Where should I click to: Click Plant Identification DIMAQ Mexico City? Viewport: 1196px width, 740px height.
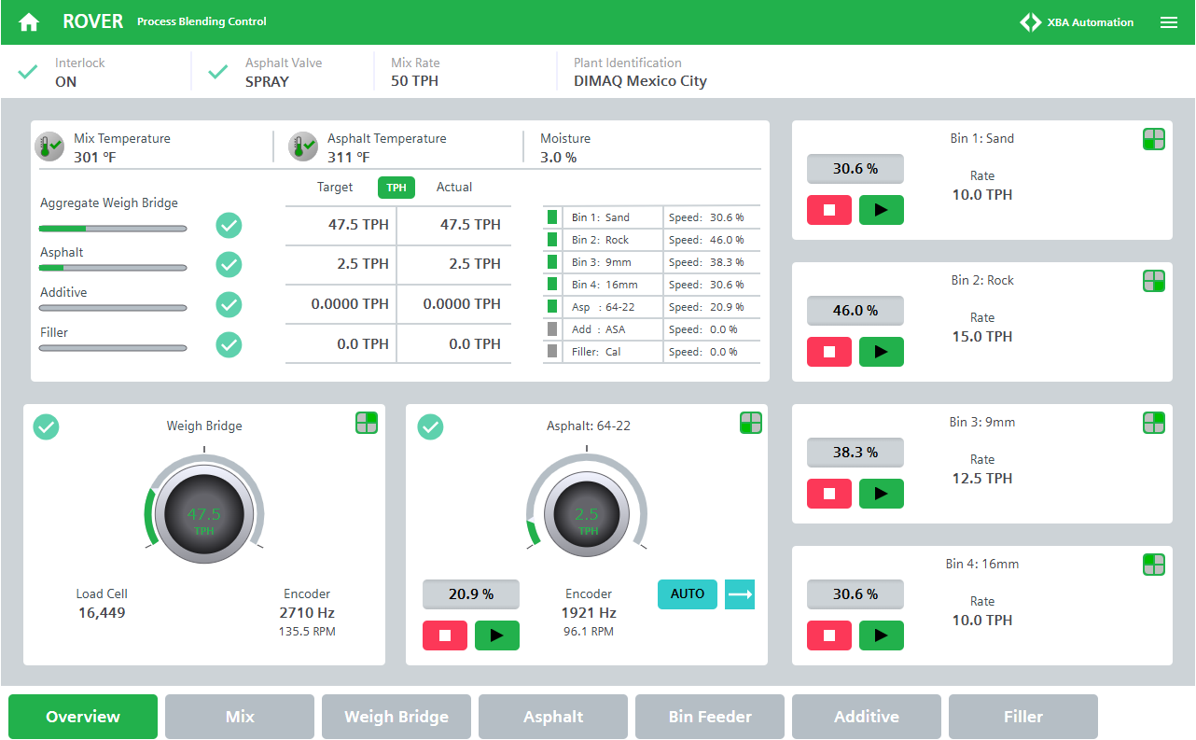640,81
